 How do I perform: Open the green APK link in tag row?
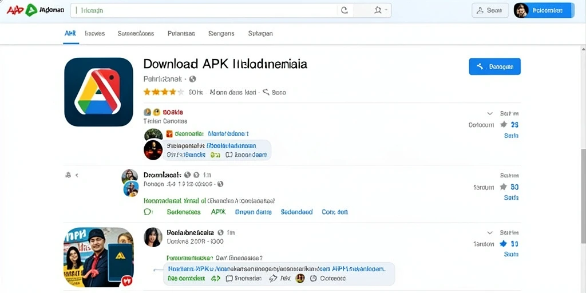218,212
